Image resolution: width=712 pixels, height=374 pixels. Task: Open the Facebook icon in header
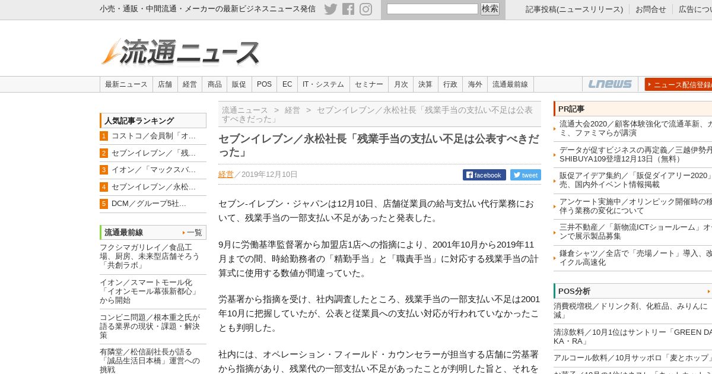tap(348, 9)
